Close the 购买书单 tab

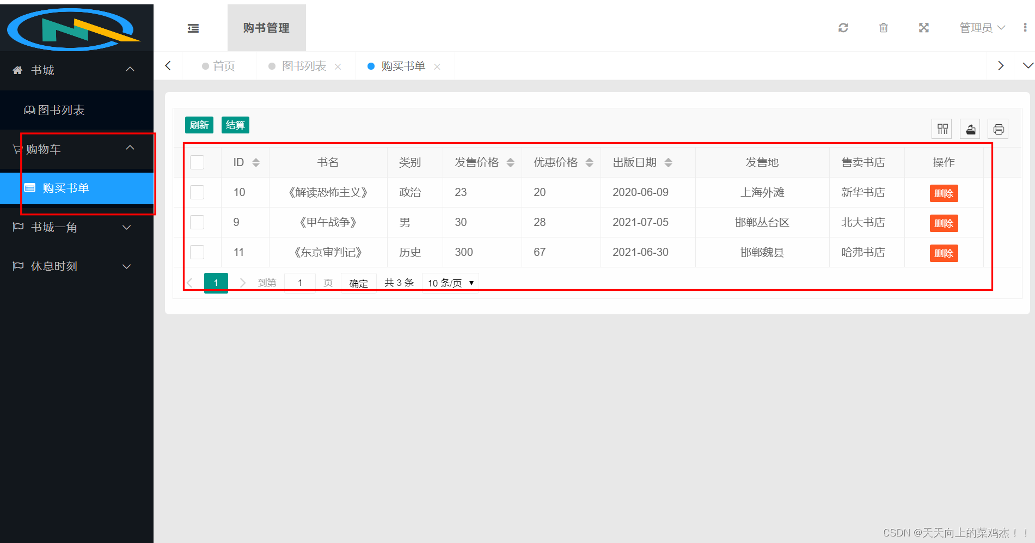437,66
